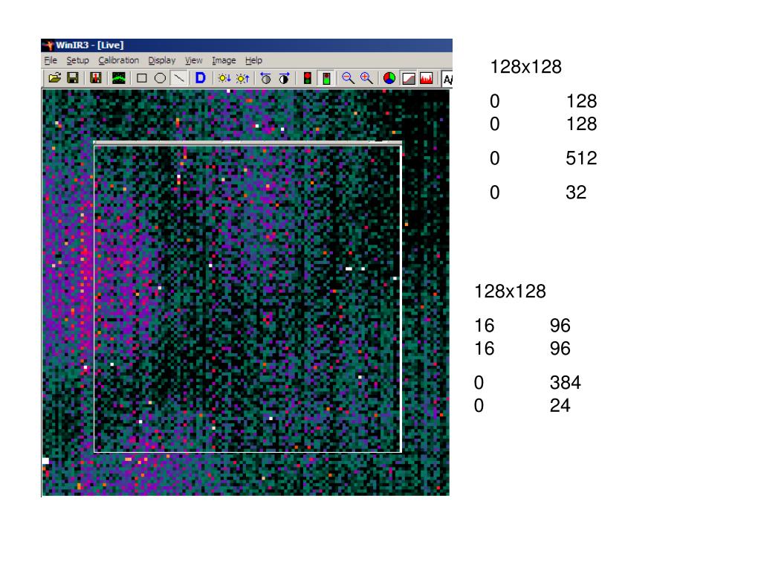Toggle the green traffic light button

(x=326, y=78)
